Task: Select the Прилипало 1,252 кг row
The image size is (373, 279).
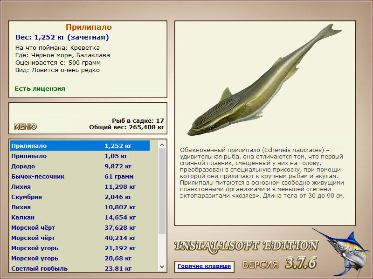Action: tap(80, 146)
